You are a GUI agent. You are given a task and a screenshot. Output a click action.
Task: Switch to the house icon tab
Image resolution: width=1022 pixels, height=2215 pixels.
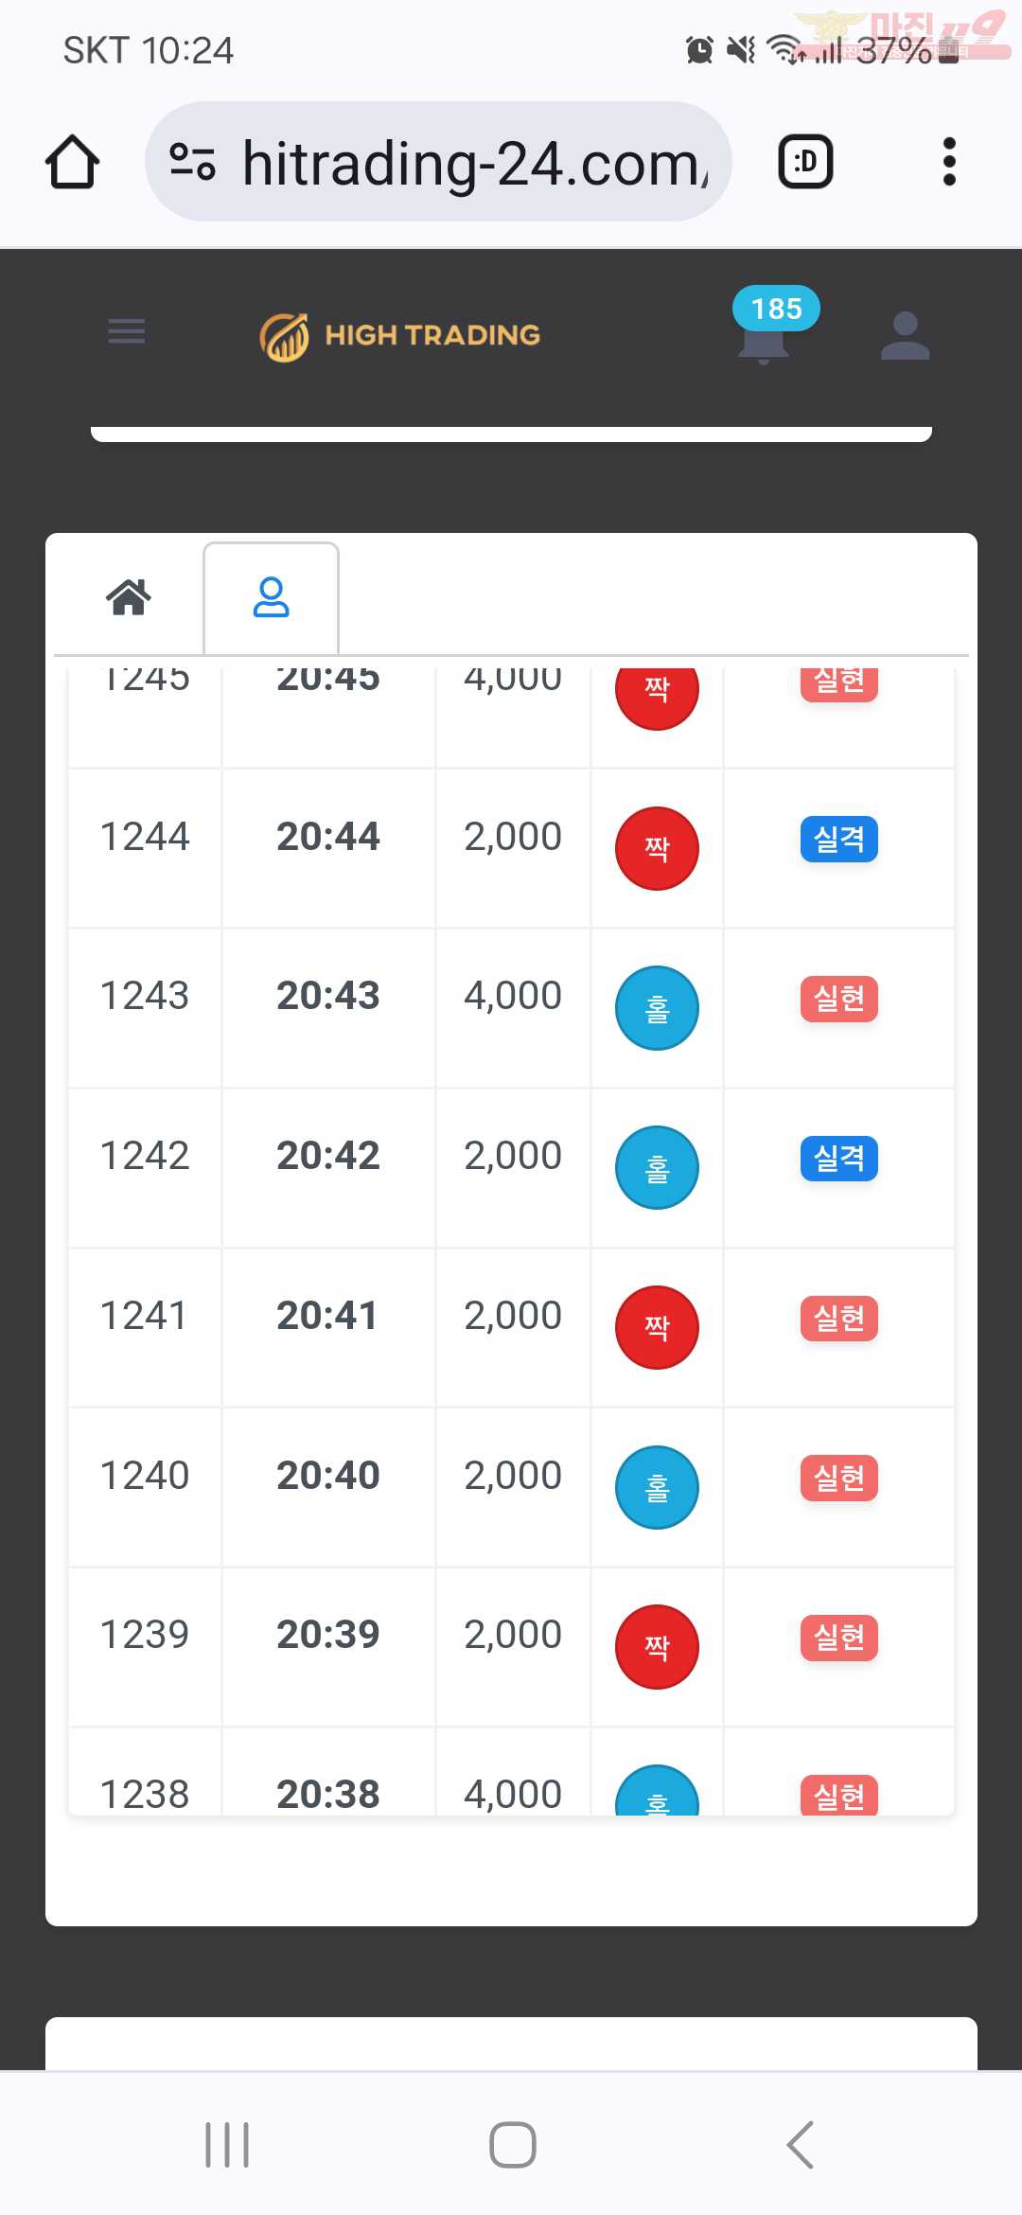tap(129, 597)
